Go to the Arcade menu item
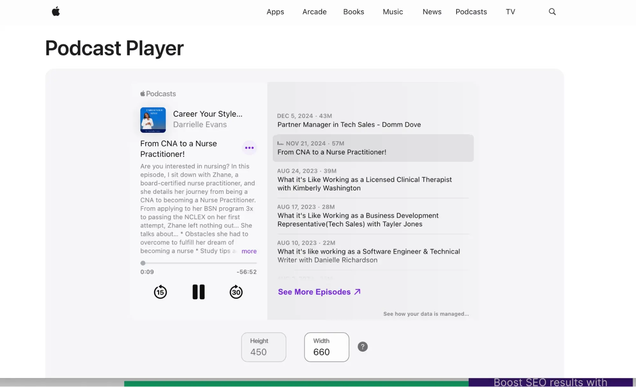Viewport: 636px width, 387px height. click(x=314, y=12)
